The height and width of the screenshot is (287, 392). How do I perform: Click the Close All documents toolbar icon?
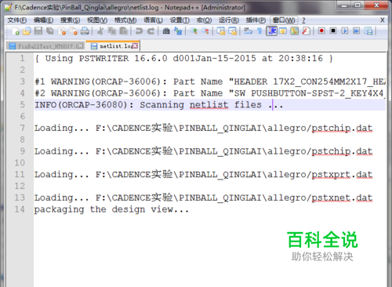tap(73, 31)
